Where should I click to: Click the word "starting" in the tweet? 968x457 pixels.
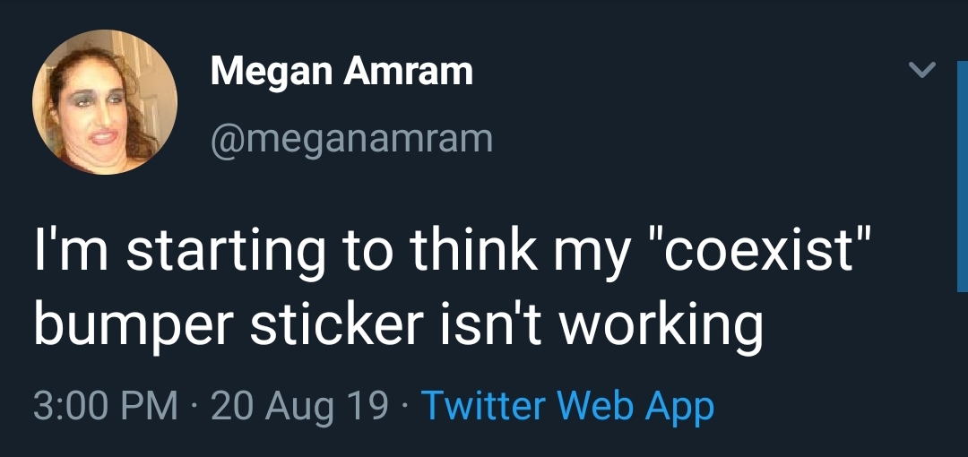click(226, 254)
